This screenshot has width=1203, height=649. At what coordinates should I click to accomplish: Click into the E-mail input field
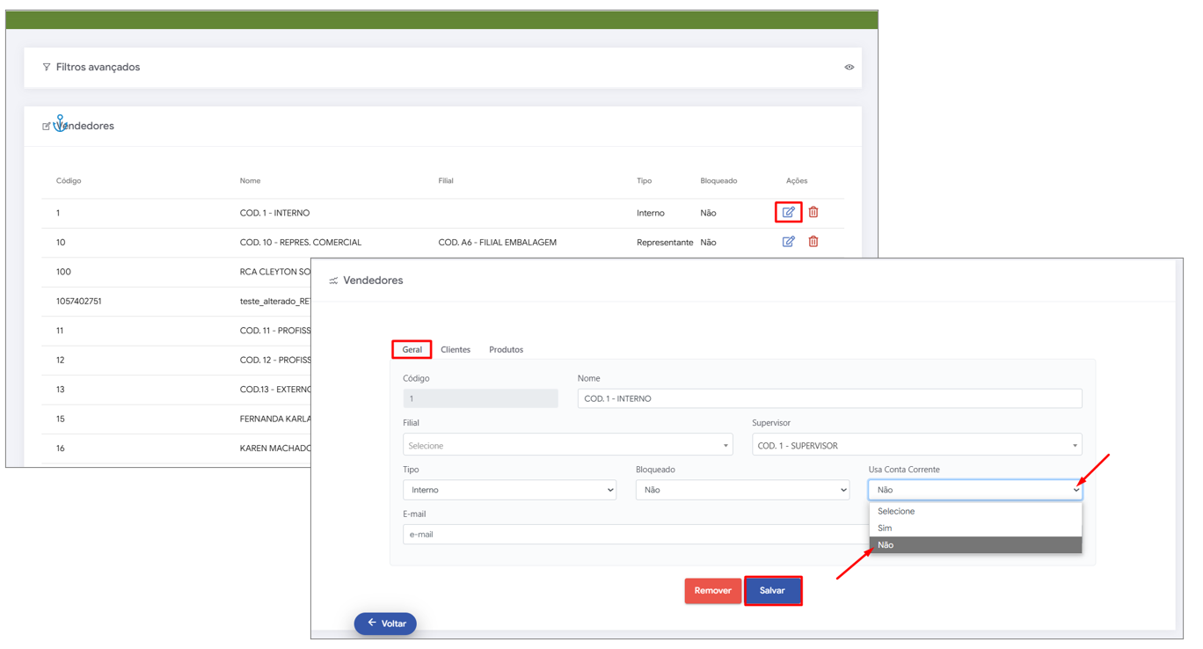[x=633, y=535]
